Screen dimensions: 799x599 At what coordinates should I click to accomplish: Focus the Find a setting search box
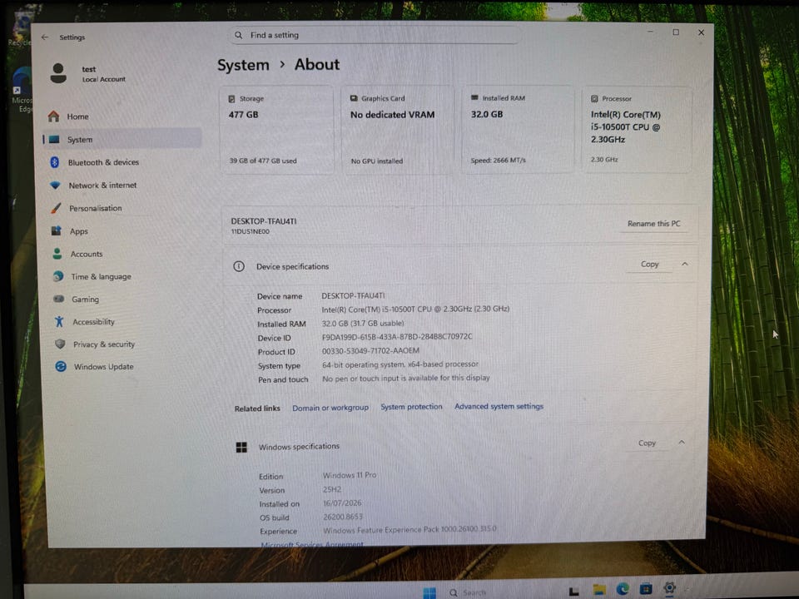click(x=374, y=35)
